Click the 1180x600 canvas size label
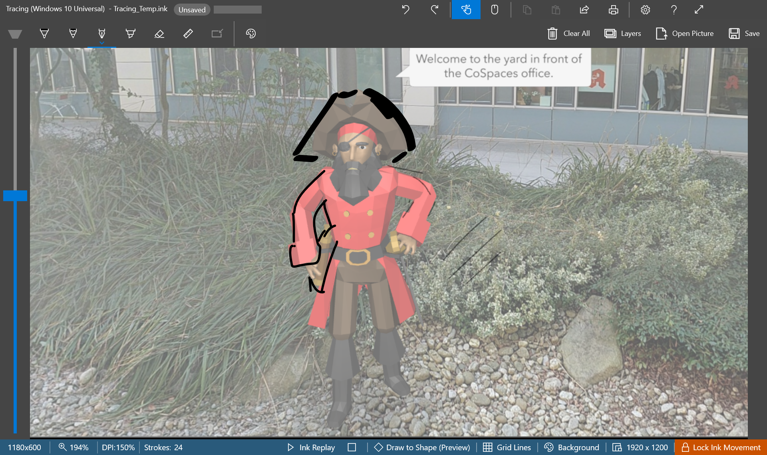The width and height of the screenshot is (767, 455). pos(24,447)
